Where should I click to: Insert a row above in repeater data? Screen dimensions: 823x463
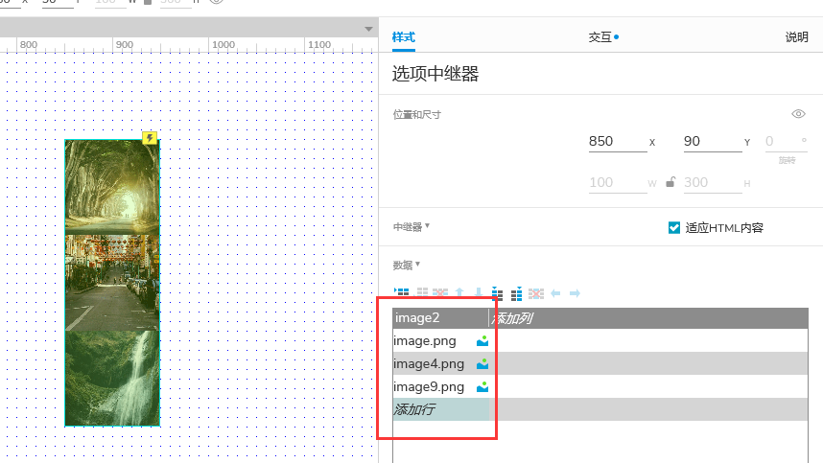click(402, 293)
